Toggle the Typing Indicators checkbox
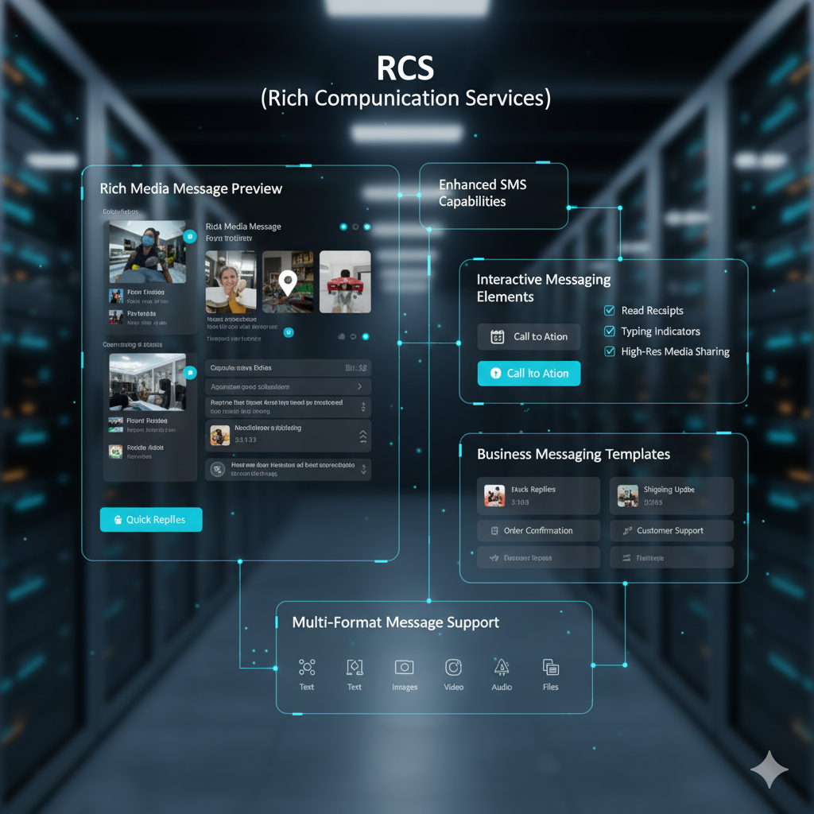The height and width of the screenshot is (814, 814). pyautogui.click(x=610, y=331)
